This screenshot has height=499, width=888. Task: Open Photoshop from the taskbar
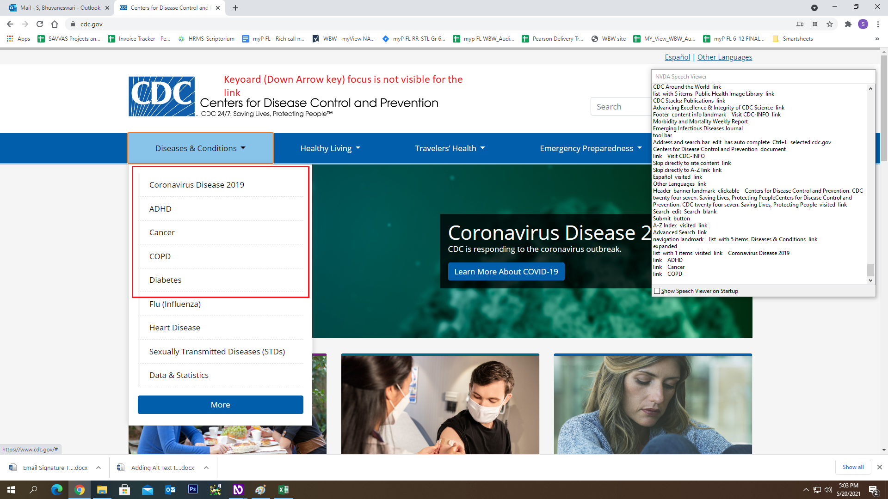click(193, 489)
